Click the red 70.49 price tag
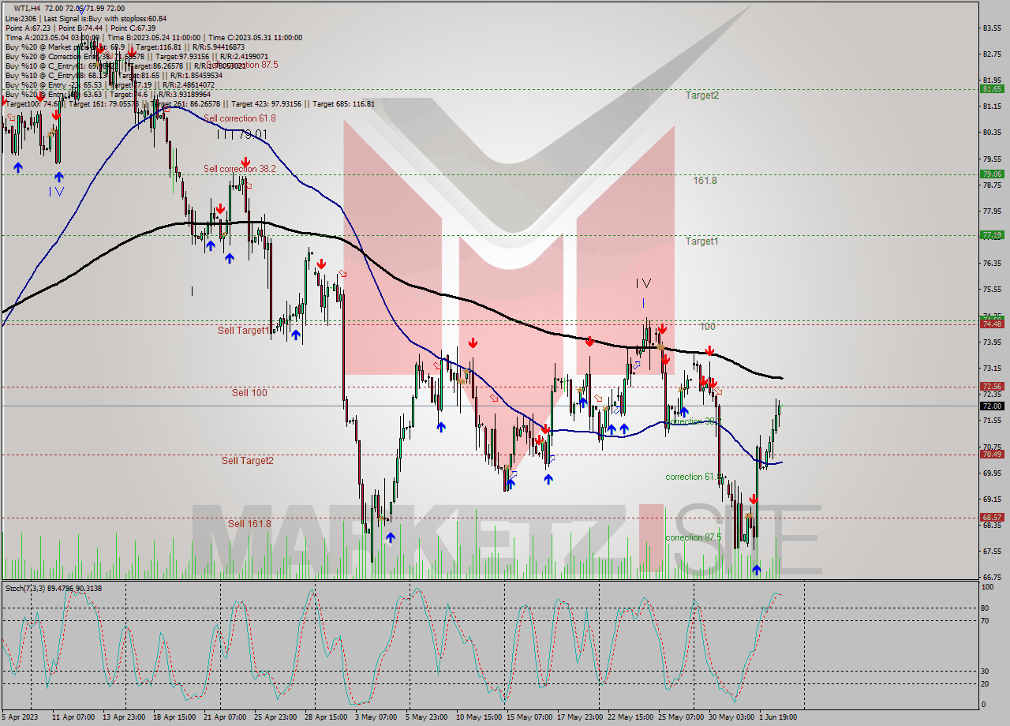 pyautogui.click(x=991, y=455)
